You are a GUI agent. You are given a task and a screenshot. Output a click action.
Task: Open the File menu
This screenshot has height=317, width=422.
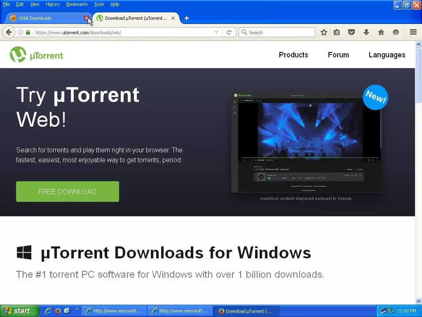6,4
